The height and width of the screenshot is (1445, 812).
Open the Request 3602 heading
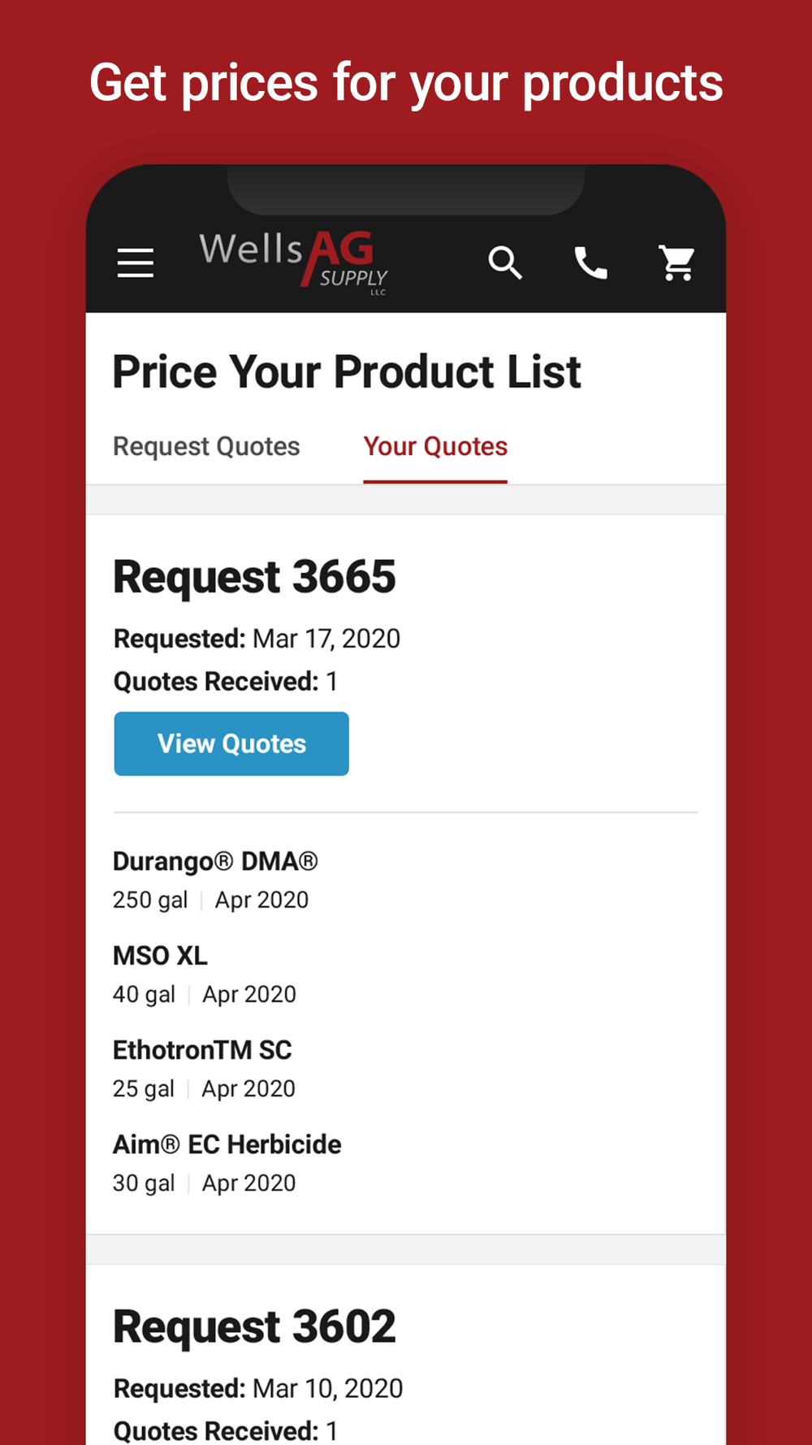pos(254,1326)
